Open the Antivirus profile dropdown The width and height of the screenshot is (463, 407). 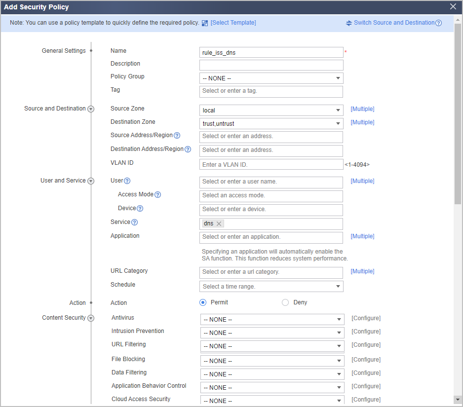click(272, 320)
